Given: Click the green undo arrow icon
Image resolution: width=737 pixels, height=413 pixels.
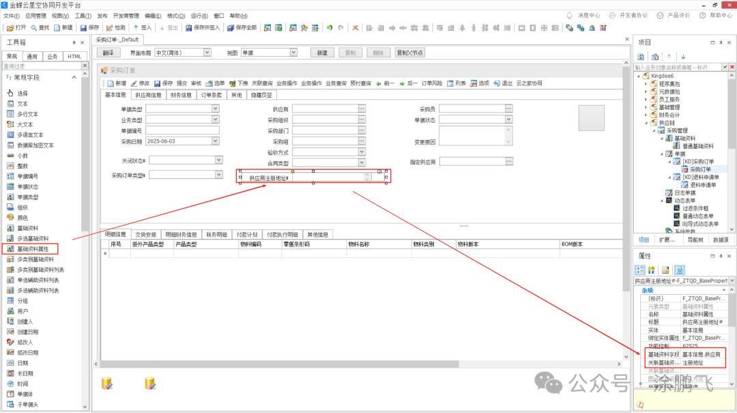Looking at the screenshot, I should click(329, 28).
